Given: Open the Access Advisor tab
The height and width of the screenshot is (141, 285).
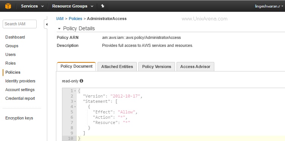Looking at the screenshot, I should point(195,67).
